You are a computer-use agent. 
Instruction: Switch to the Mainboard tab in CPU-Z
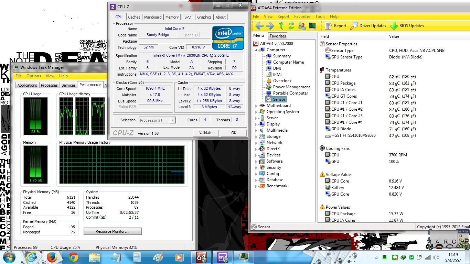pyautogui.click(x=153, y=17)
